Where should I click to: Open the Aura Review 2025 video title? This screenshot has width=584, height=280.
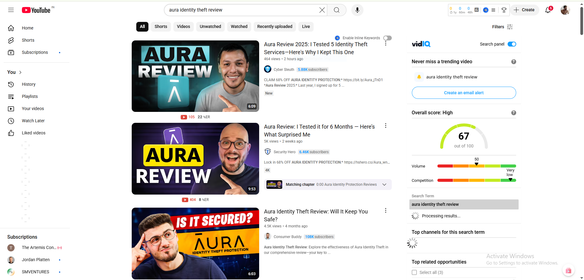pos(316,48)
